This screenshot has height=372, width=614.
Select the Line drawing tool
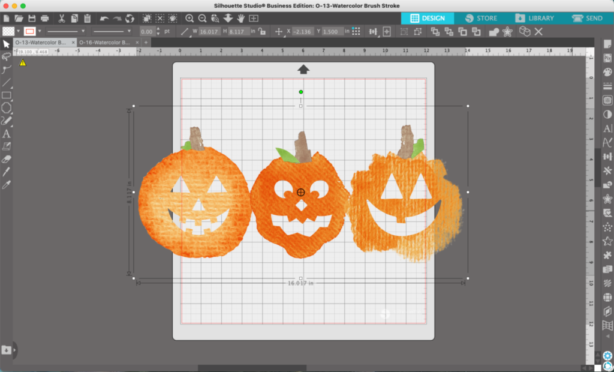(x=6, y=82)
